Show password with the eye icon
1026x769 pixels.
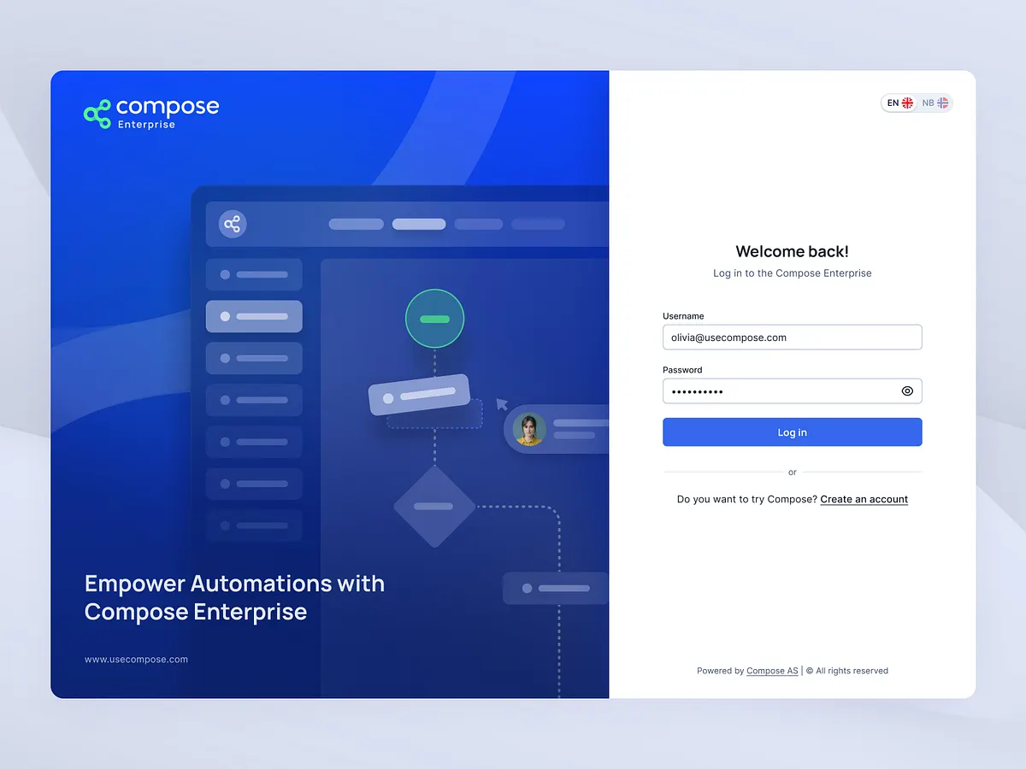907,391
